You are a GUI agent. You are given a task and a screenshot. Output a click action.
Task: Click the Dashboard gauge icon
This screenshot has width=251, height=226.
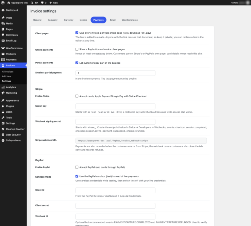coord(3,10)
